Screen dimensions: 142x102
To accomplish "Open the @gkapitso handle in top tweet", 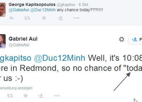I will [x=66, y=5].
